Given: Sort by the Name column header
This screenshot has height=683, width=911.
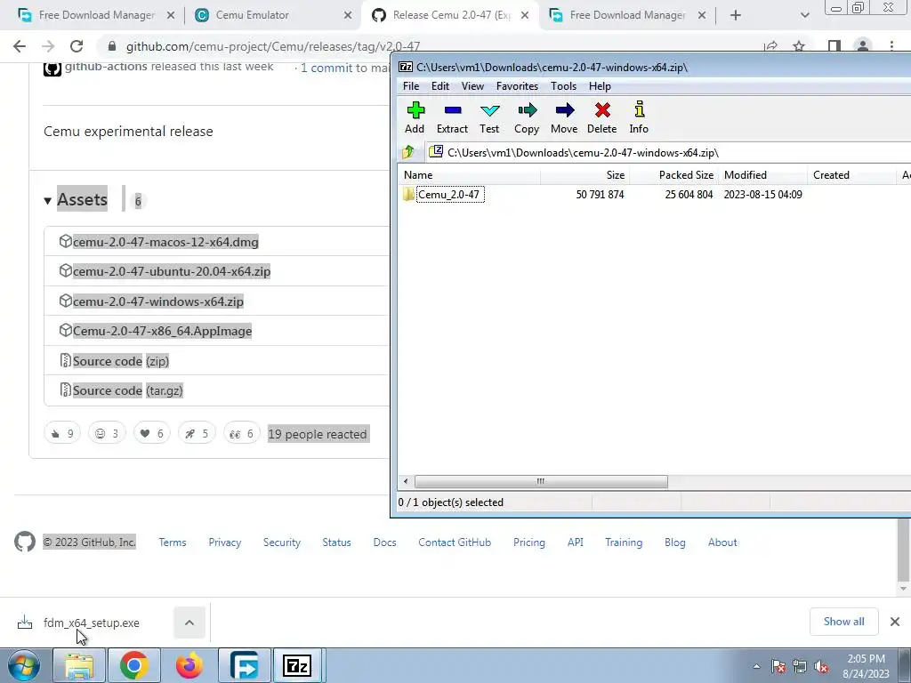Looking at the screenshot, I should coord(470,175).
